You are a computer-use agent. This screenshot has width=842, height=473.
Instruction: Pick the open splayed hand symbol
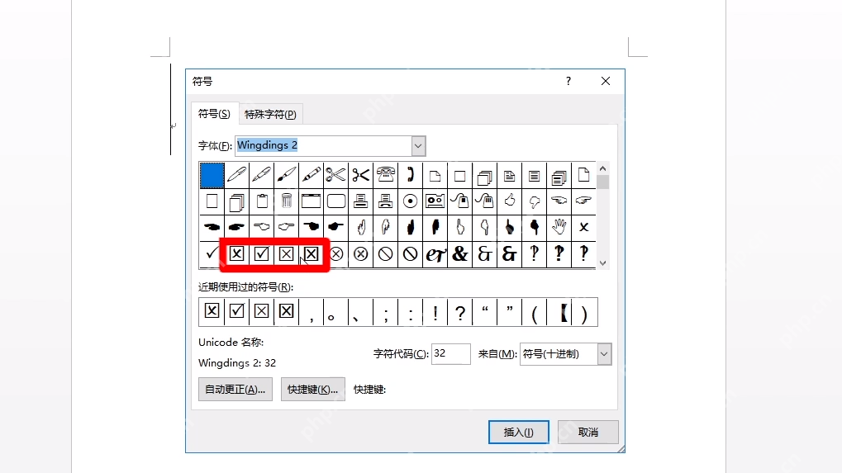[559, 227]
